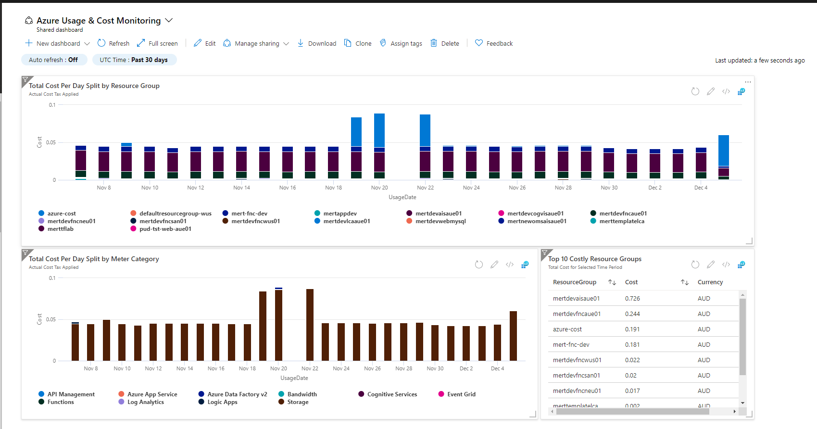Expand the dashboard title chevron dropdown

coord(169,20)
